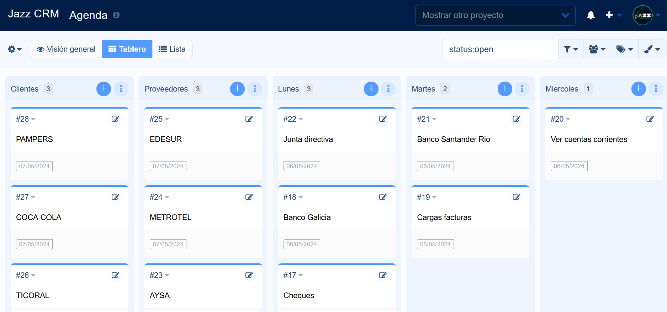The height and width of the screenshot is (312, 667).
Task: Edit the TICORAL task #26
Action: [x=116, y=275]
